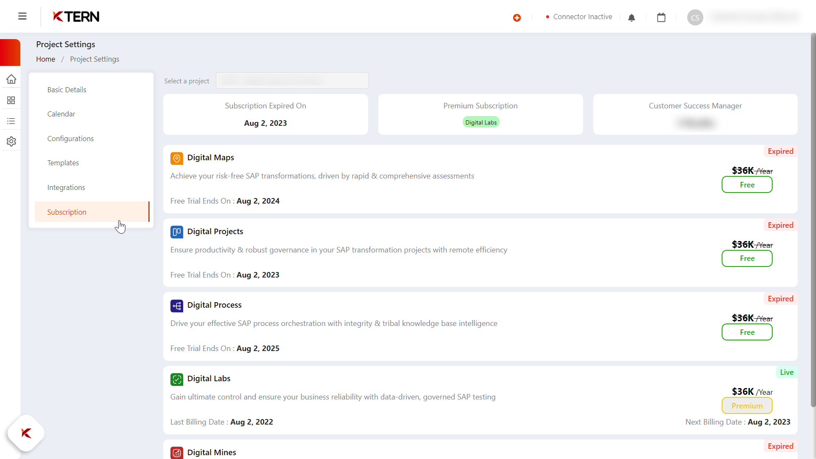Screen dimensions: 816x459
Task: Click Project Settings breadcrumb
Action: (x=94, y=59)
